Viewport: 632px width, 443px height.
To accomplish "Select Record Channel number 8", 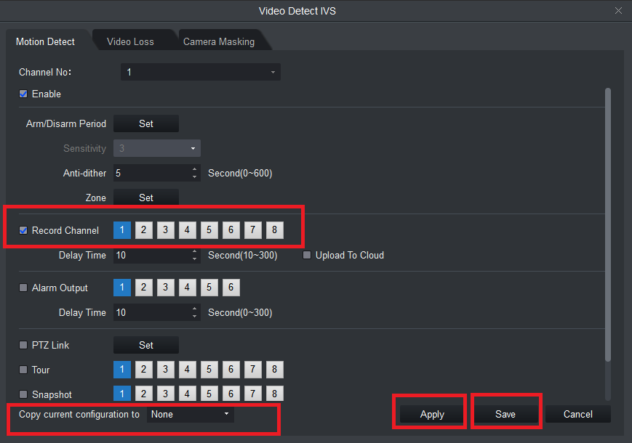I will [274, 230].
